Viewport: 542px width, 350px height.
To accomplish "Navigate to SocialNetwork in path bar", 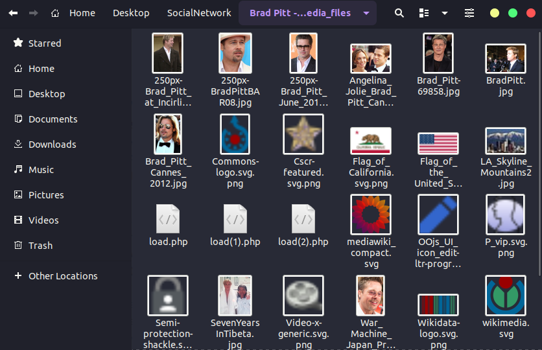I will coord(199,13).
